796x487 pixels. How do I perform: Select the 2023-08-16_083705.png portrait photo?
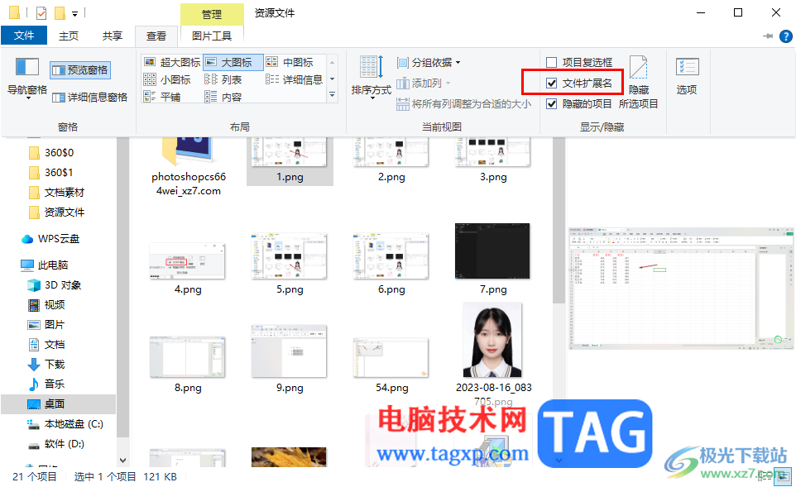(x=492, y=340)
